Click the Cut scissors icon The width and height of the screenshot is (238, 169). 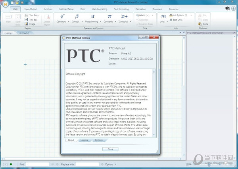[x=200, y=15]
